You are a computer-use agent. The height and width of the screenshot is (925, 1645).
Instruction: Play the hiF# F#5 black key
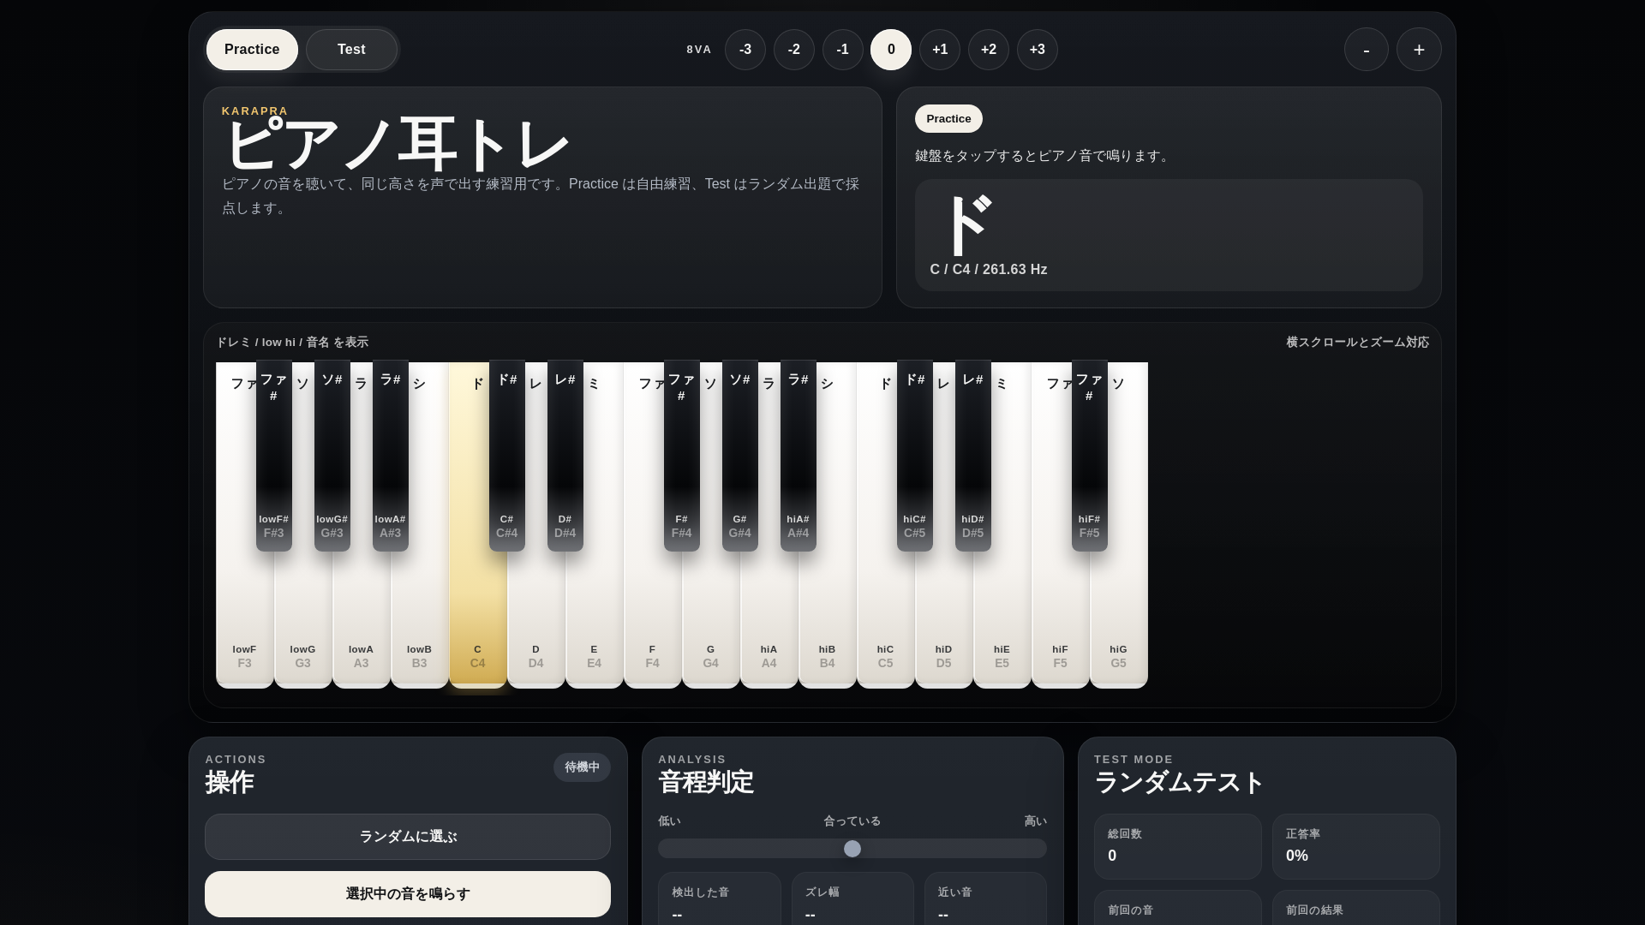tap(1090, 456)
